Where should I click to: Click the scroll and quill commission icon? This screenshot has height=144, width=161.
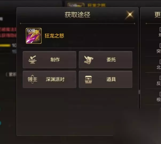(x=88, y=60)
